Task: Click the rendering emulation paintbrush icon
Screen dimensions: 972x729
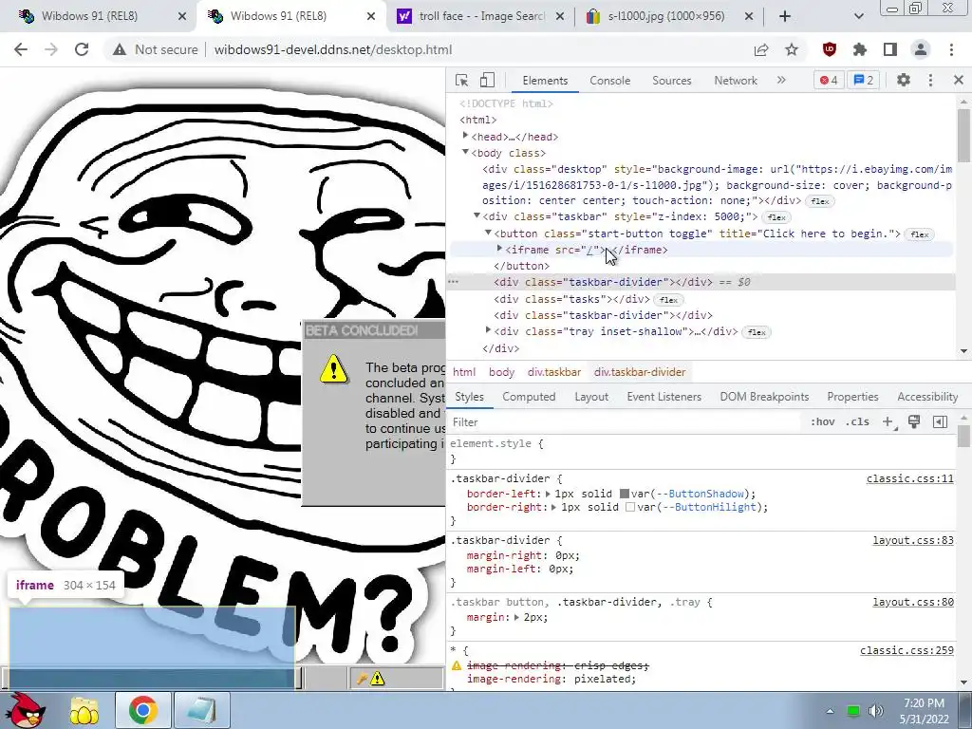Action: point(914,422)
